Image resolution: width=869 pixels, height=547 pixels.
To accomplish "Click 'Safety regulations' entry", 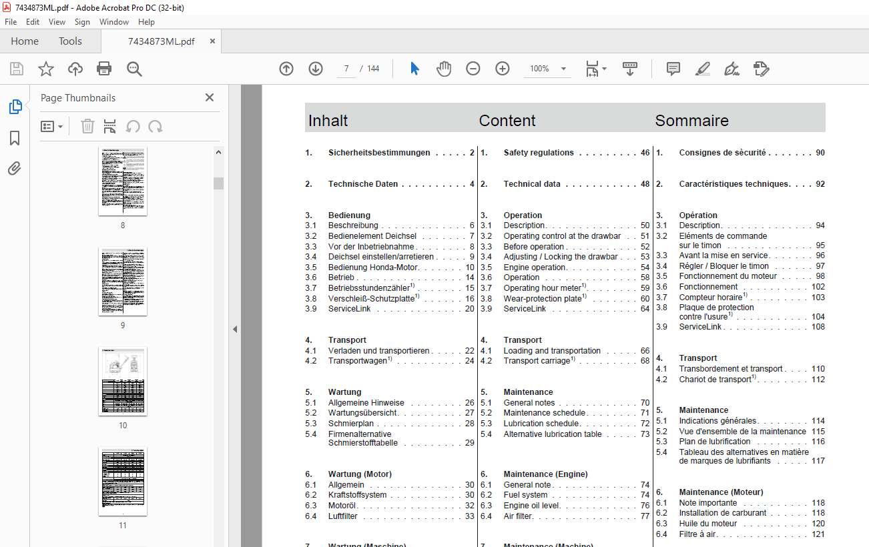I will tap(539, 153).
